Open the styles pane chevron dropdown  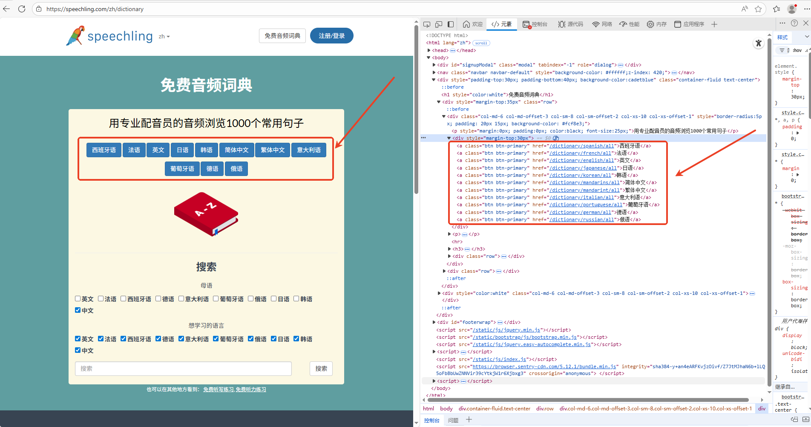coord(807,37)
